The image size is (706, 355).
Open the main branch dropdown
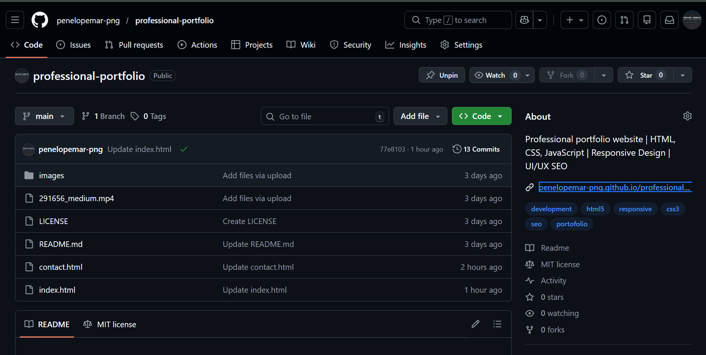tap(44, 116)
